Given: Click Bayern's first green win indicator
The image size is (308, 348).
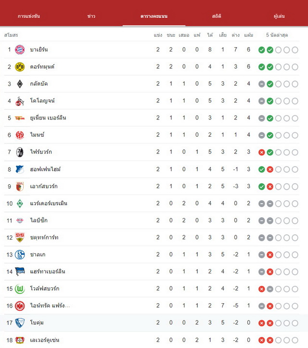Looking at the screenshot, I should pos(262,50).
